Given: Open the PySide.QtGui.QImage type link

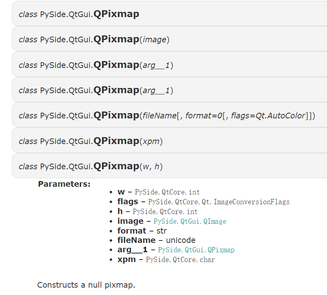Looking at the screenshot, I should point(190,221).
